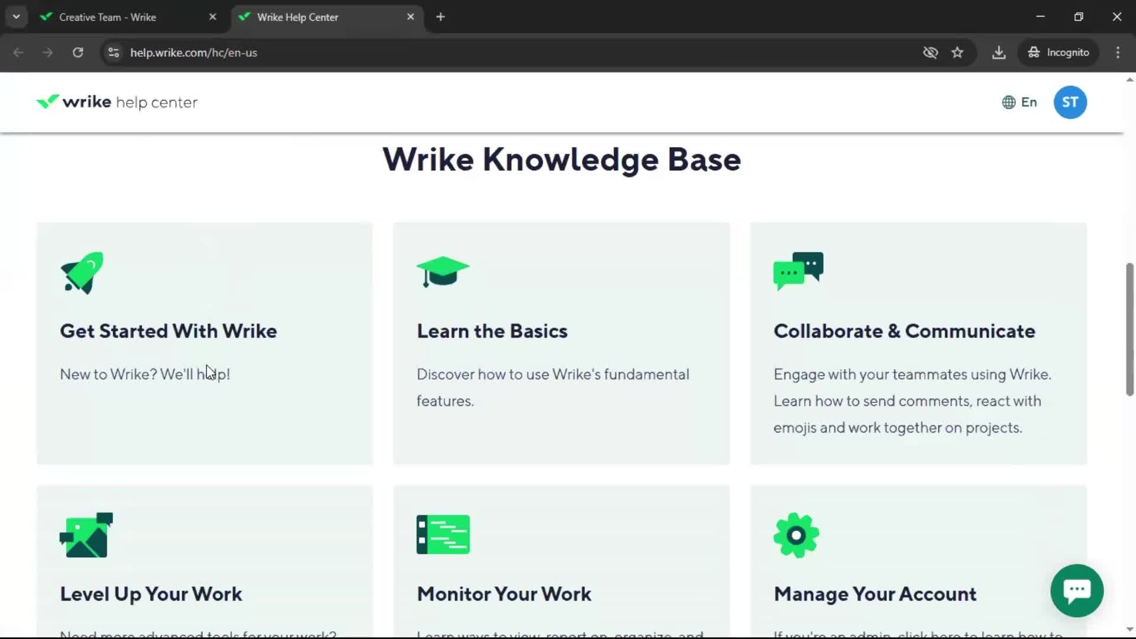1136x639 pixels.
Task: Reload the help center page
Action: point(78,53)
